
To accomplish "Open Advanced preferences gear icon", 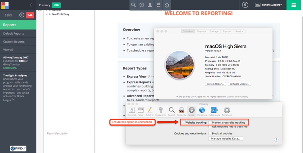I will [227, 112].
